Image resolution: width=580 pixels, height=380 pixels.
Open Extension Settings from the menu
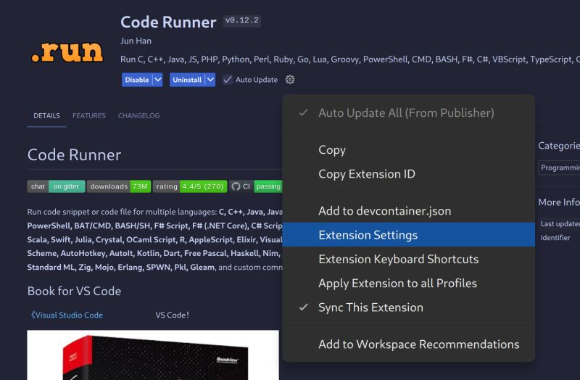pyautogui.click(x=408, y=234)
